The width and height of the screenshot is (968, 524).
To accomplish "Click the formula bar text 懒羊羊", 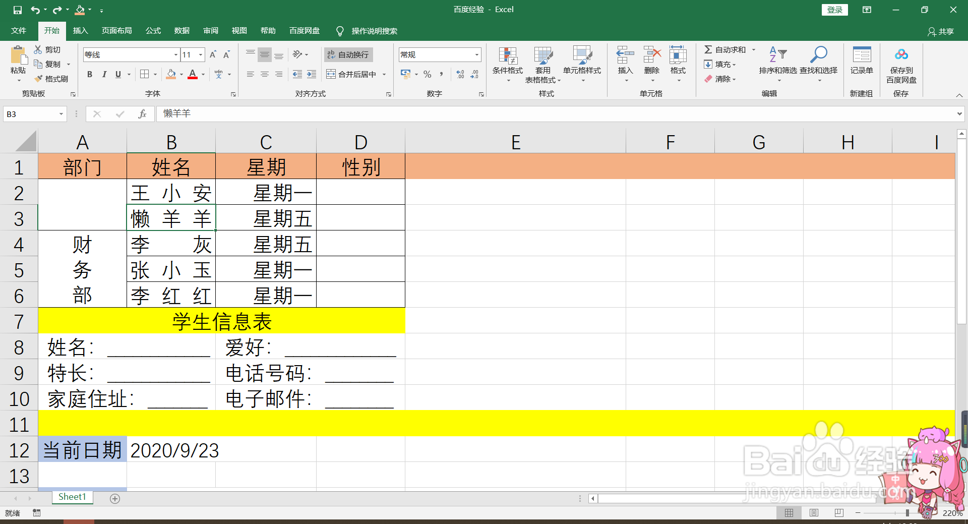I will click(x=176, y=114).
